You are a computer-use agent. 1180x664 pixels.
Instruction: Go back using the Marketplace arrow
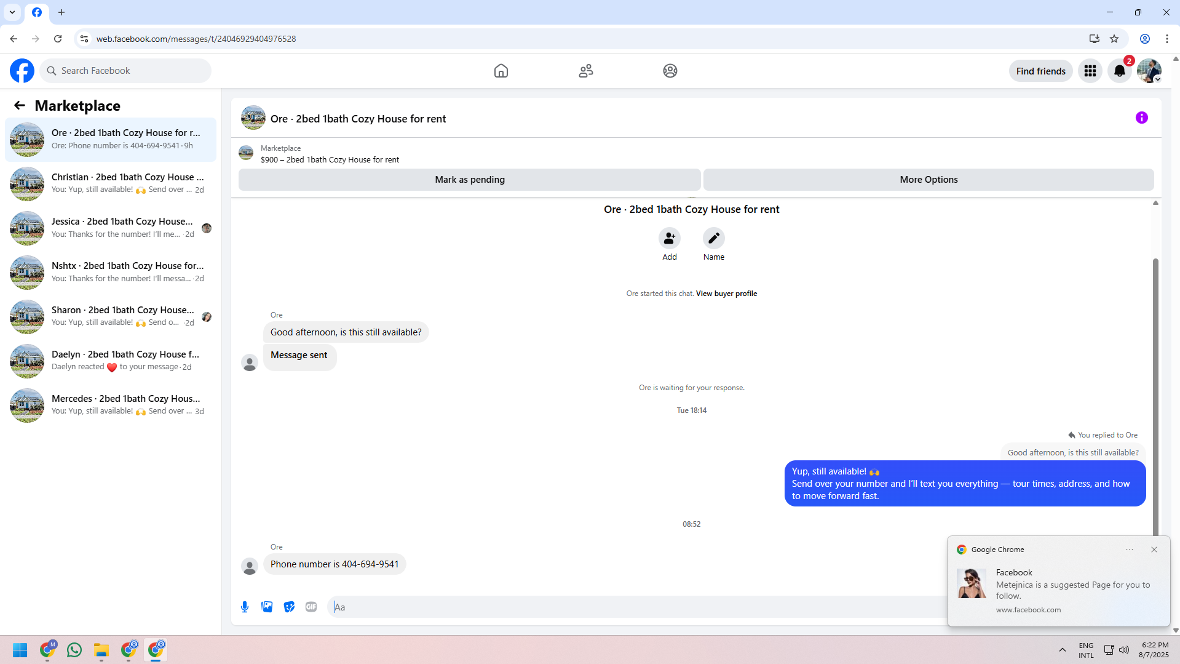pos(20,105)
